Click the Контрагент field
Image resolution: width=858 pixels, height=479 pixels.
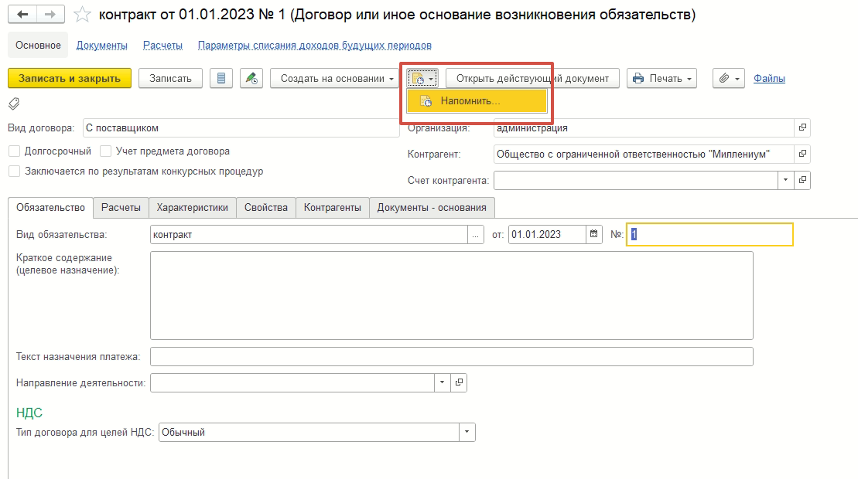pyautogui.click(x=644, y=154)
